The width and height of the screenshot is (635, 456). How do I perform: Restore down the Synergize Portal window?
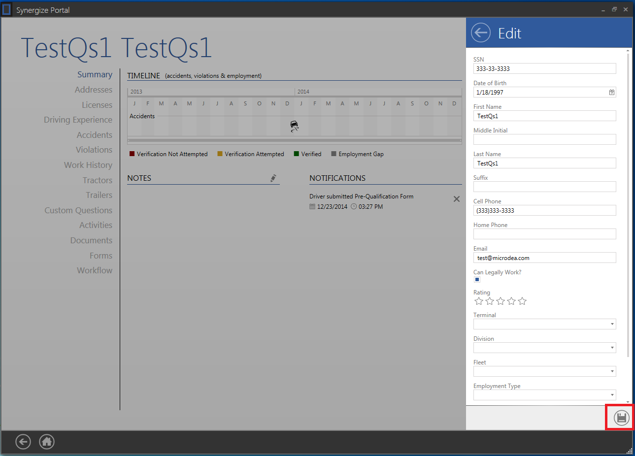pyautogui.click(x=614, y=9)
